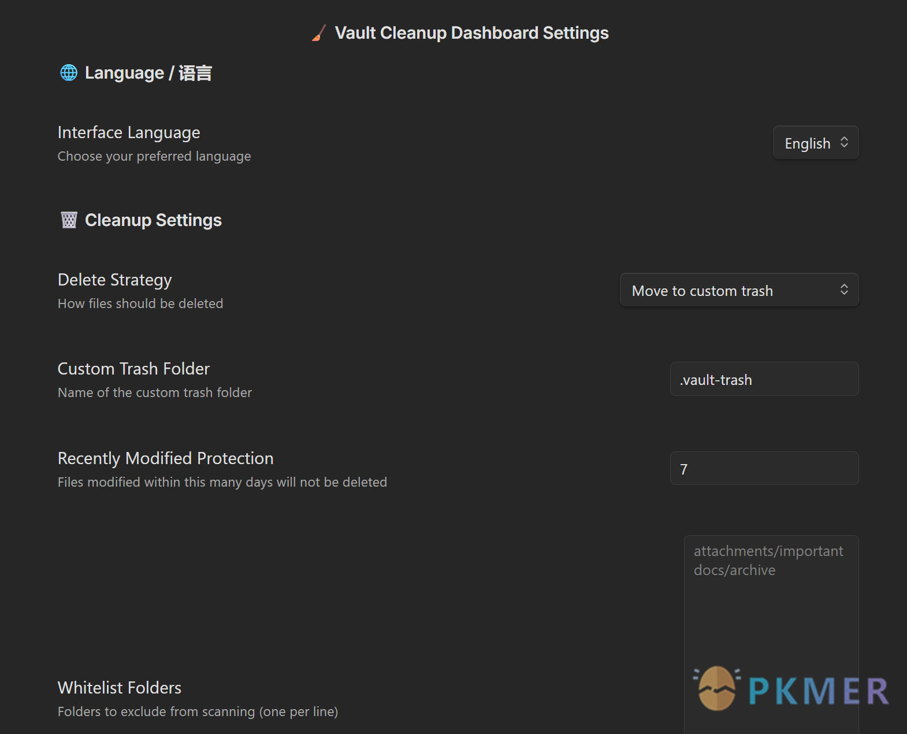The height and width of the screenshot is (734, 907).
Task: Click the globe icon beside Language heading
Action: [x=69, y=73]
